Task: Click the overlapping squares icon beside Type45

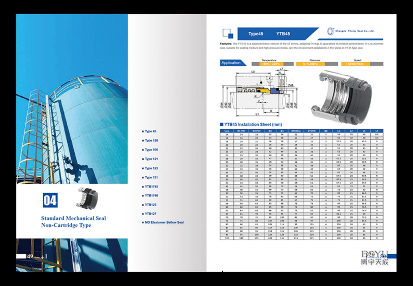Action: click(228, 34)
